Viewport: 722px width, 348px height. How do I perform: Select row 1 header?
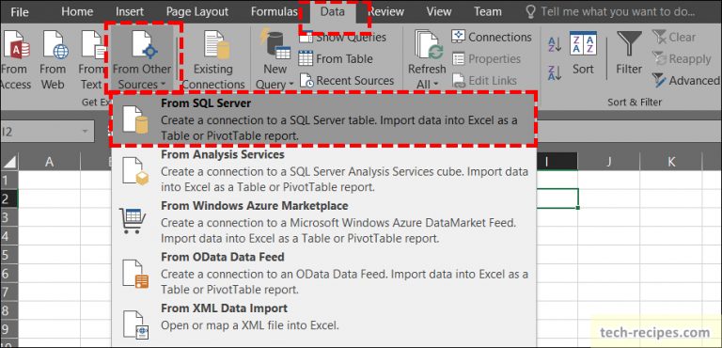[x=8, y=180]
